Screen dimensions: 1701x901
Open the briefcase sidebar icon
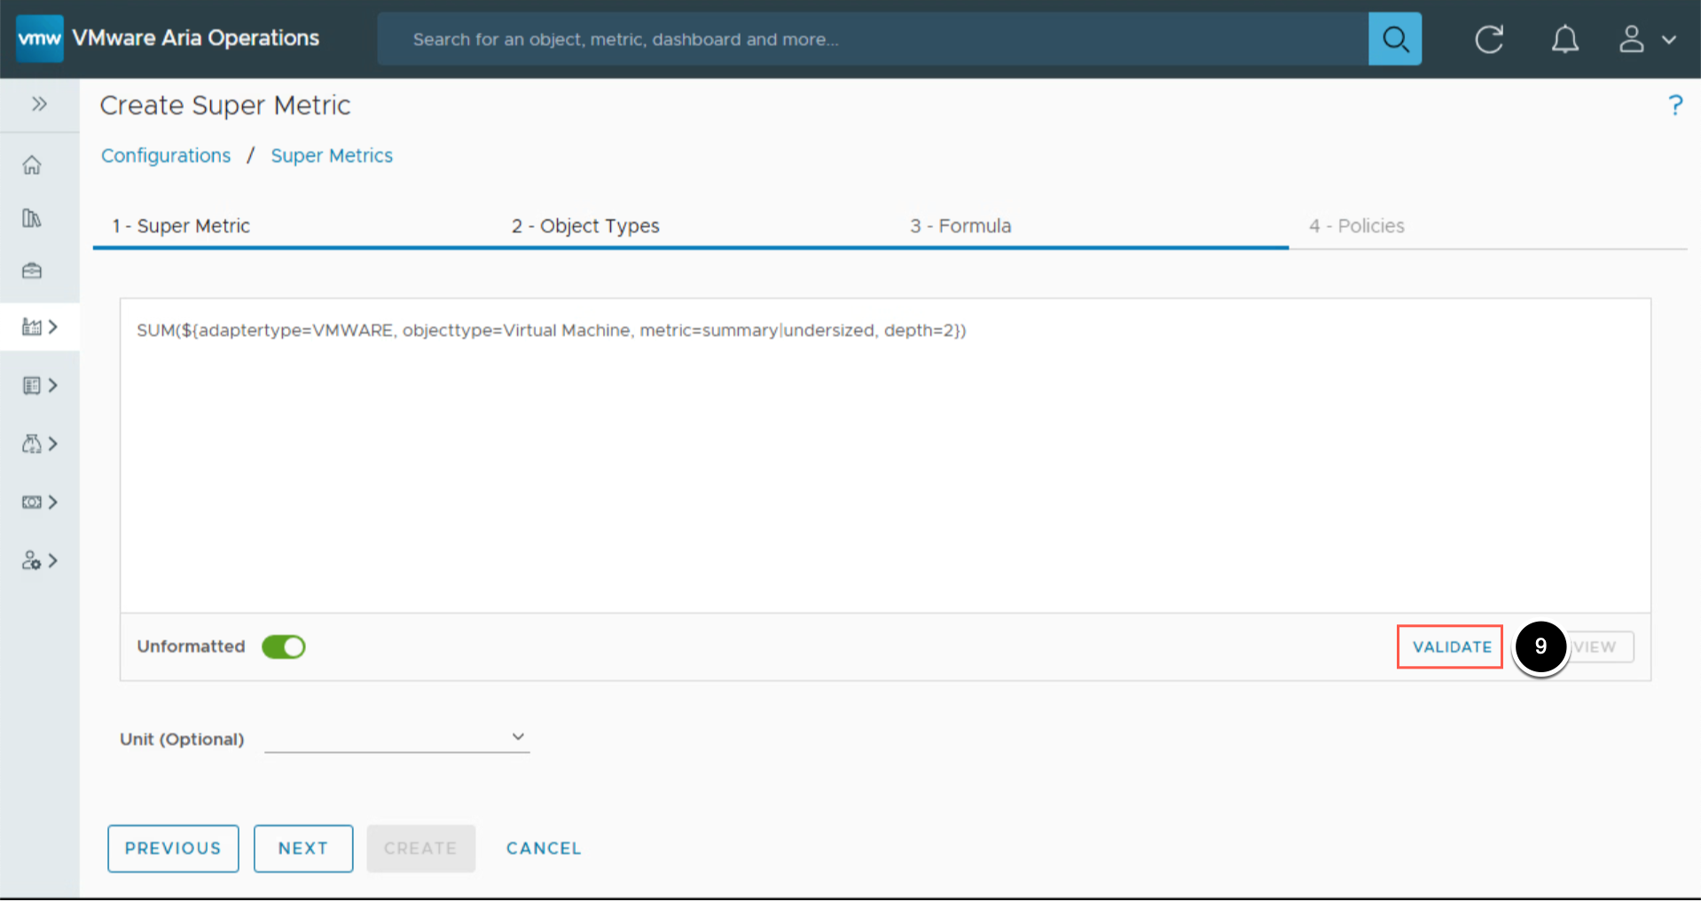(32, 270)
